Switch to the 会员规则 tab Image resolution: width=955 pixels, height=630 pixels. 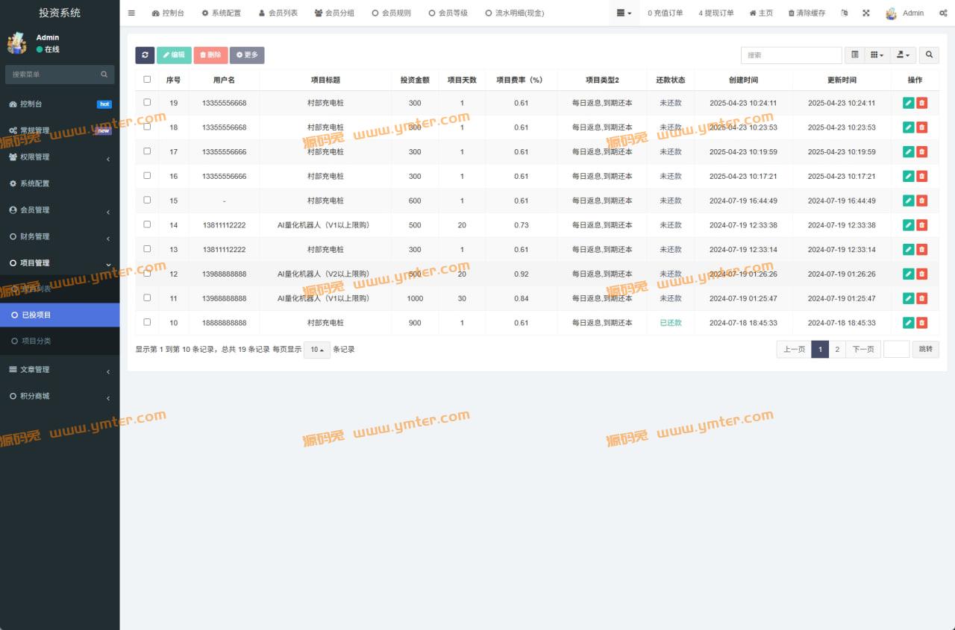point(391,13)
